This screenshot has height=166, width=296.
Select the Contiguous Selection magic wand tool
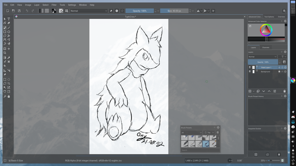pos(5,88)
